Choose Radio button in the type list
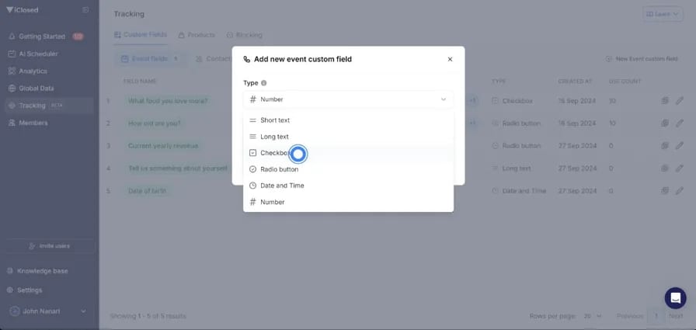 tap(348, 169)
